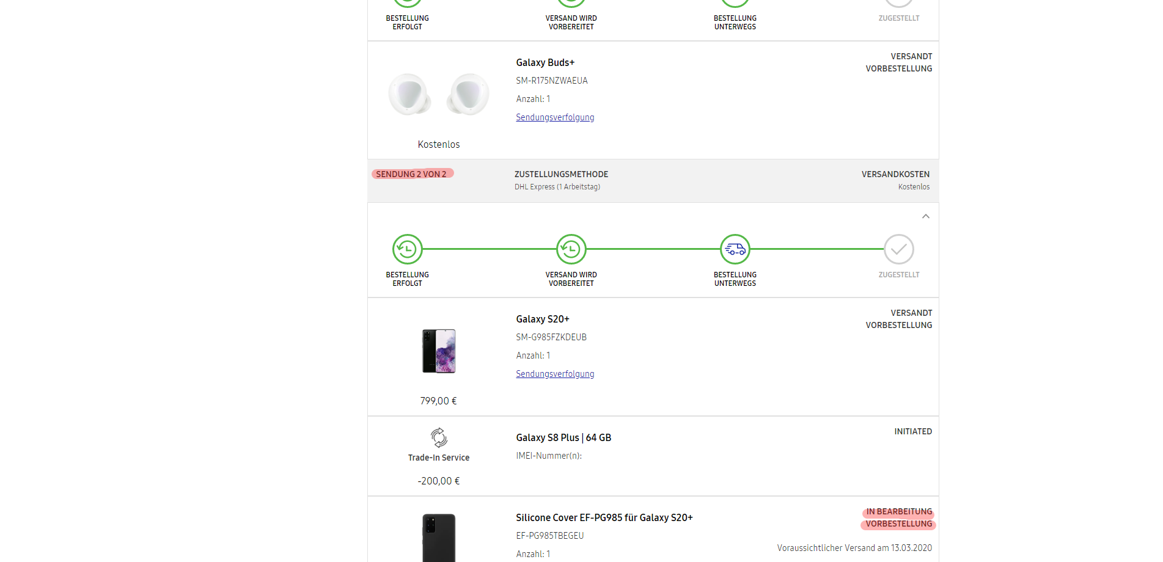This screenshot has height=562, width=1163.
Task: Click the 'SM-R175NZWAEUA' model number
Action: (552, 81)
